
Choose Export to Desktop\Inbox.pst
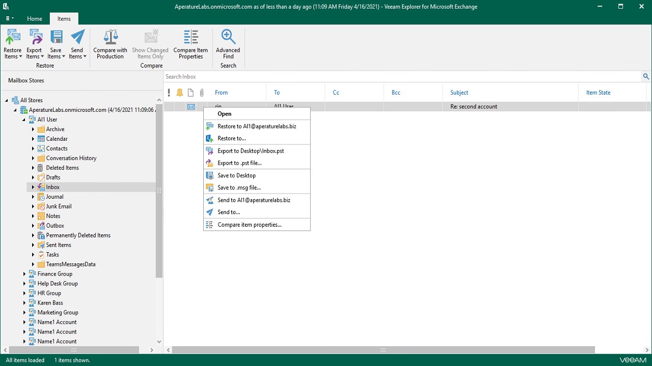257,151
